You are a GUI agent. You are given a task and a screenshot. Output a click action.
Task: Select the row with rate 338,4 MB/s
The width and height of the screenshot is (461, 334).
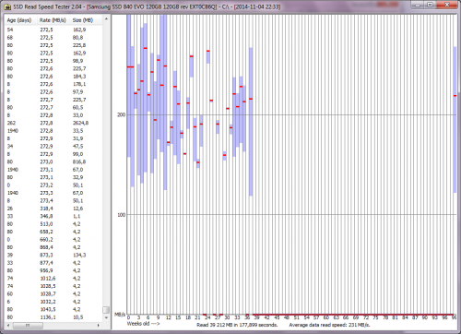point(53,209)
